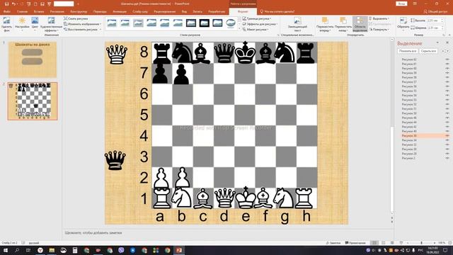453x255 pixels.
Task: Switch to the Главная (Home) tab
Action: [x=22, y=11]
